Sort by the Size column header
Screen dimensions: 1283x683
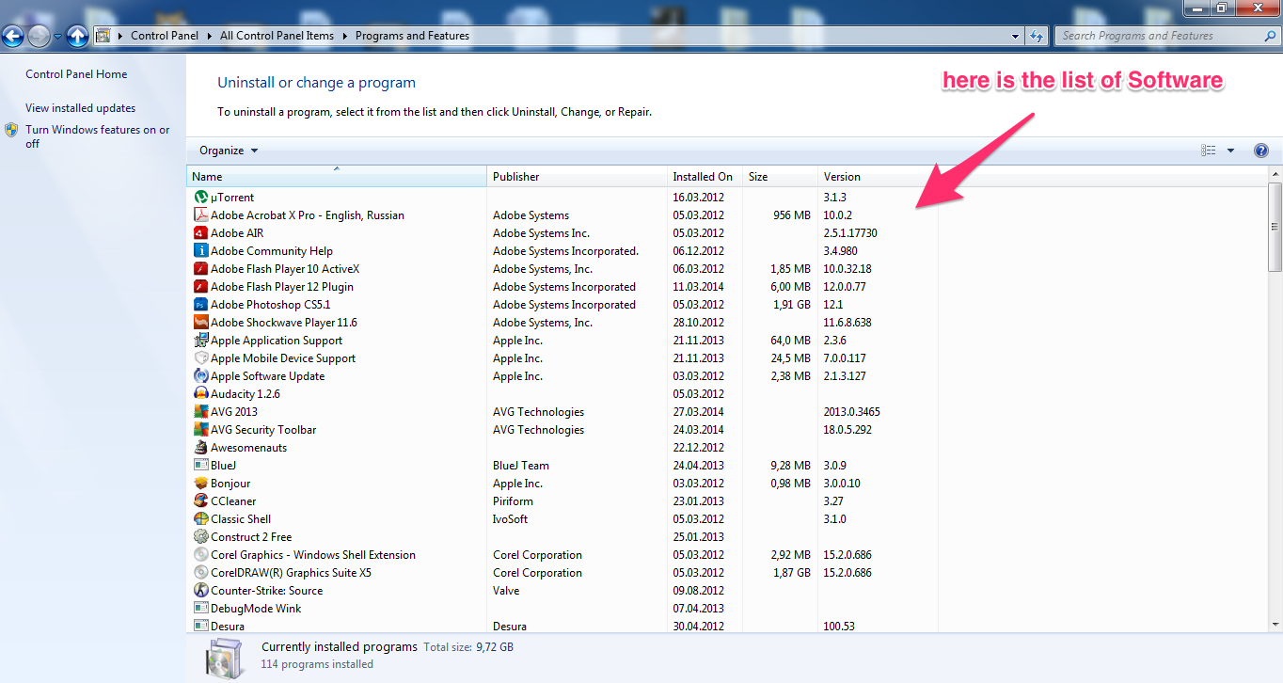pos(780,176)
